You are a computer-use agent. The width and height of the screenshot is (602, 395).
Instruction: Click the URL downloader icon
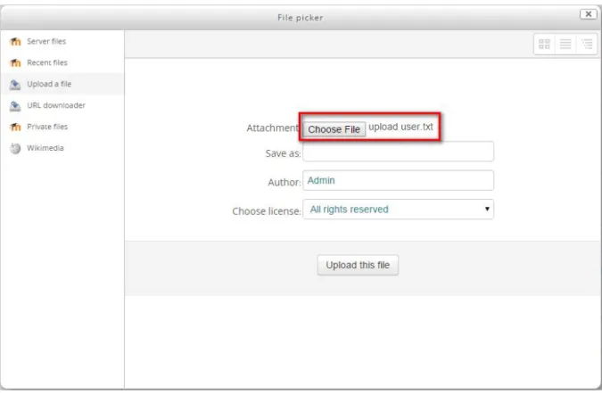[15, 105]
